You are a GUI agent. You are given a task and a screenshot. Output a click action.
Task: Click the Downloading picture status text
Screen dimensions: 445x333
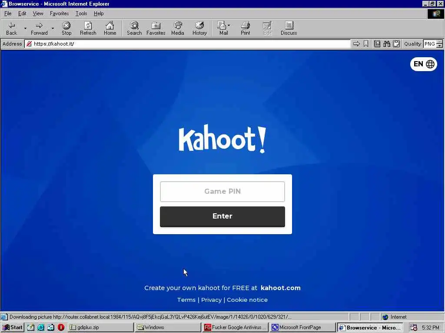point(150,317)
